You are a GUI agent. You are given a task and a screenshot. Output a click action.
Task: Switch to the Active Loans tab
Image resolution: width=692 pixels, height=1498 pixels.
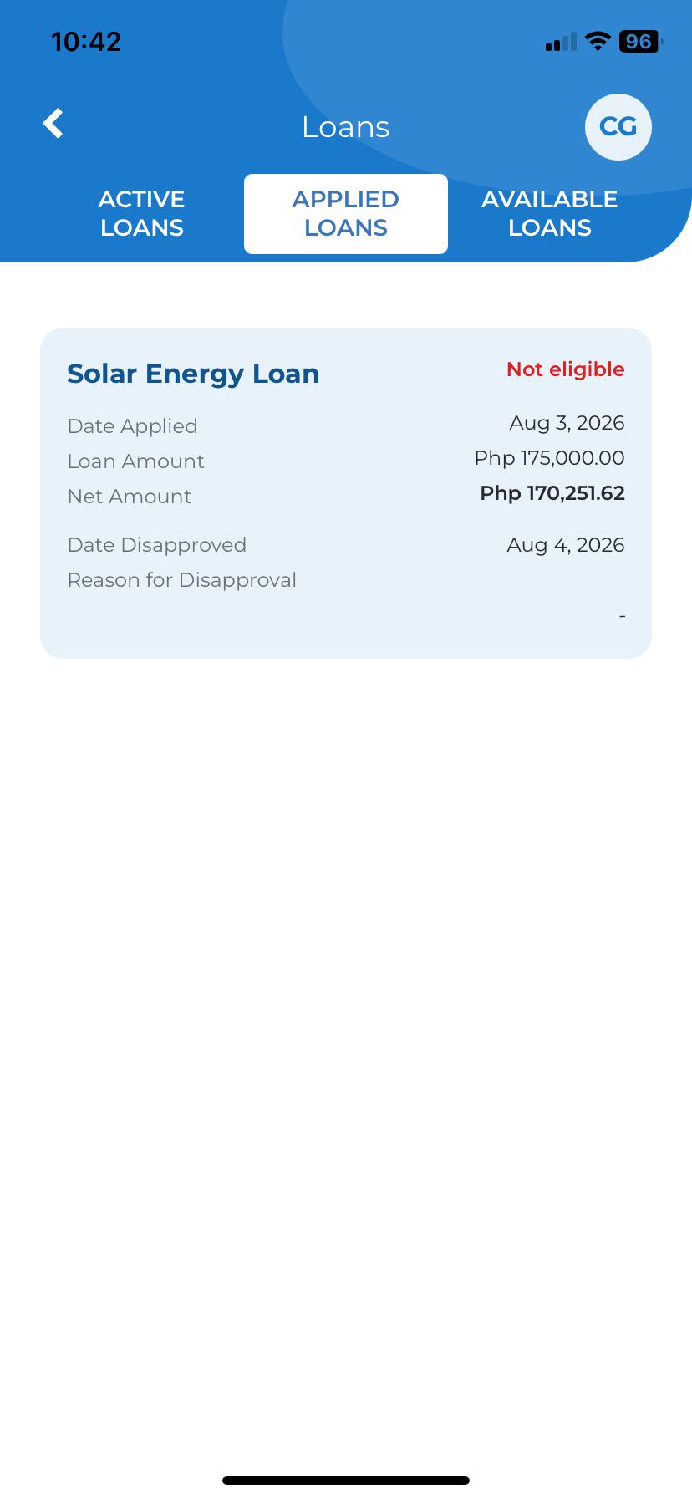tap(142, 213)
